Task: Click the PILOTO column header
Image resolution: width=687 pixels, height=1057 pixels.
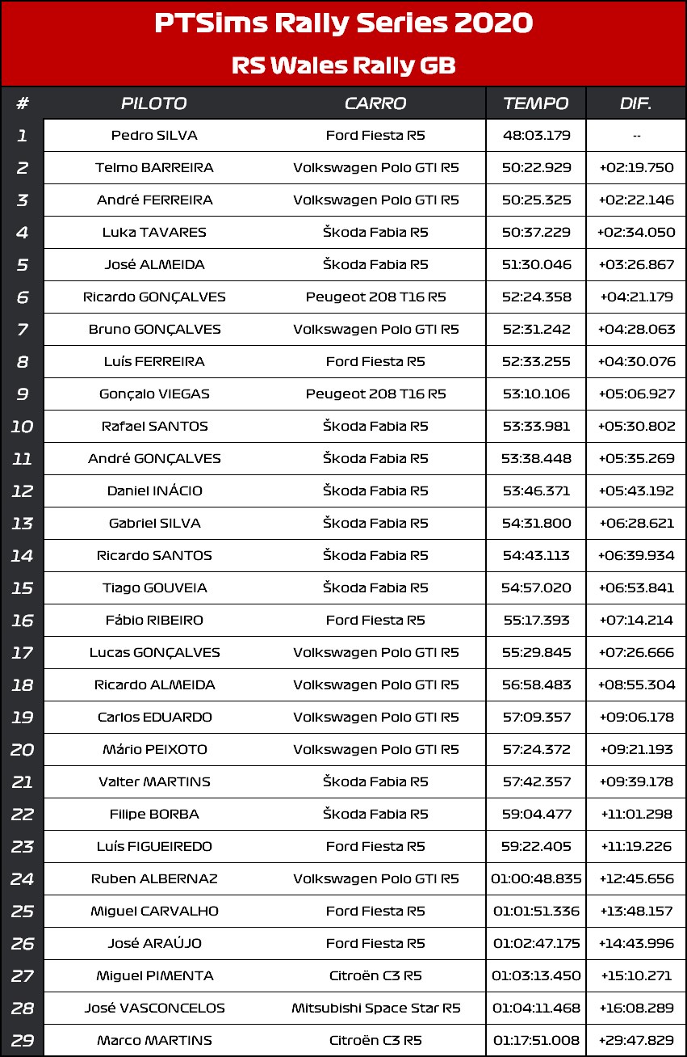Action: click(x=154, y=103)
